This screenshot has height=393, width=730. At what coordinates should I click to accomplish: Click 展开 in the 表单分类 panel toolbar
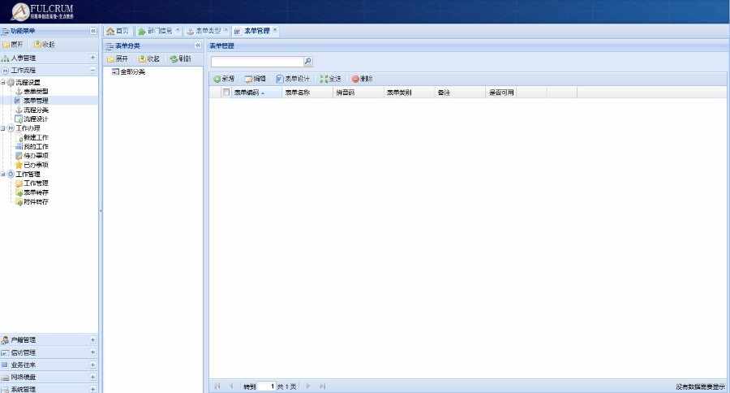click(x=118, y=58)
